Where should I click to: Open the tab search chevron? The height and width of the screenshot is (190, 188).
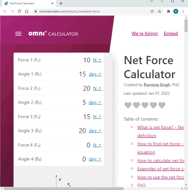pyautogui.click(x=152, y=1)
